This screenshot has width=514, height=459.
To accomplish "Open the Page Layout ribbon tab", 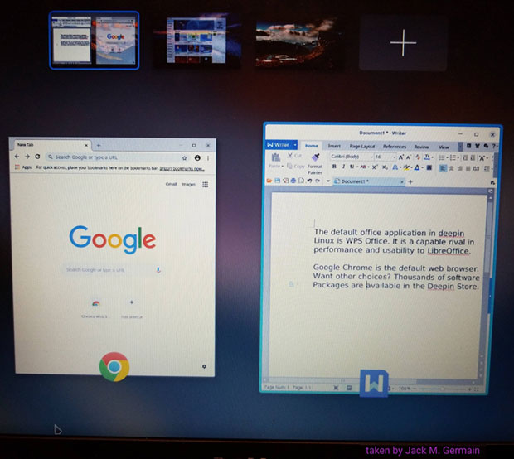I will 362,146.
